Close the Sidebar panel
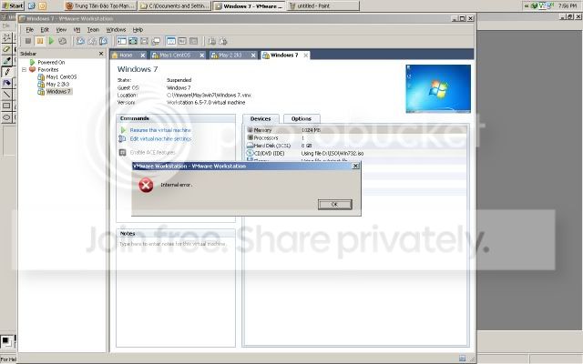The image size is (583, 364). 101,54
